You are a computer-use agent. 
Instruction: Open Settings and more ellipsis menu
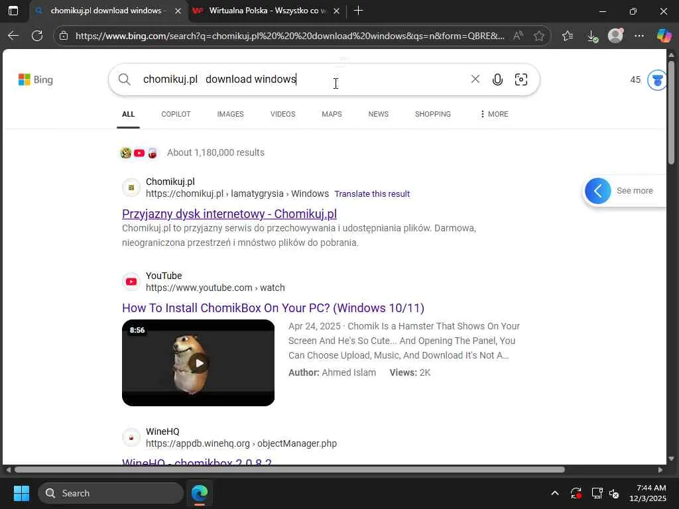point(639,36)
